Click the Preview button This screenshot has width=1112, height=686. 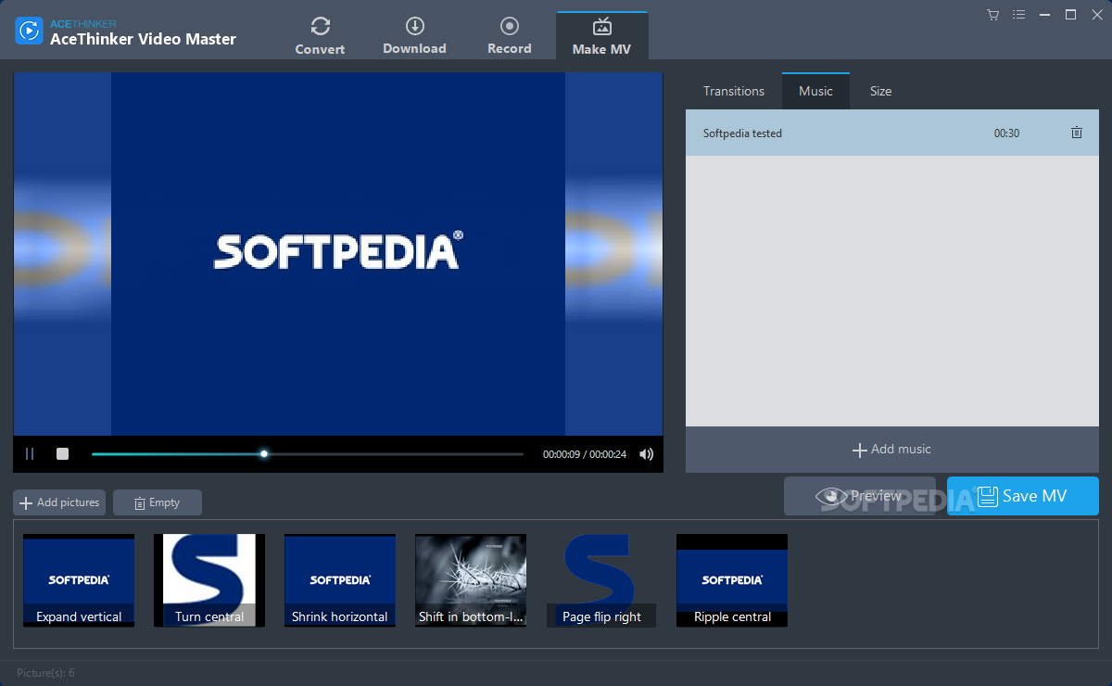point(859,496)
